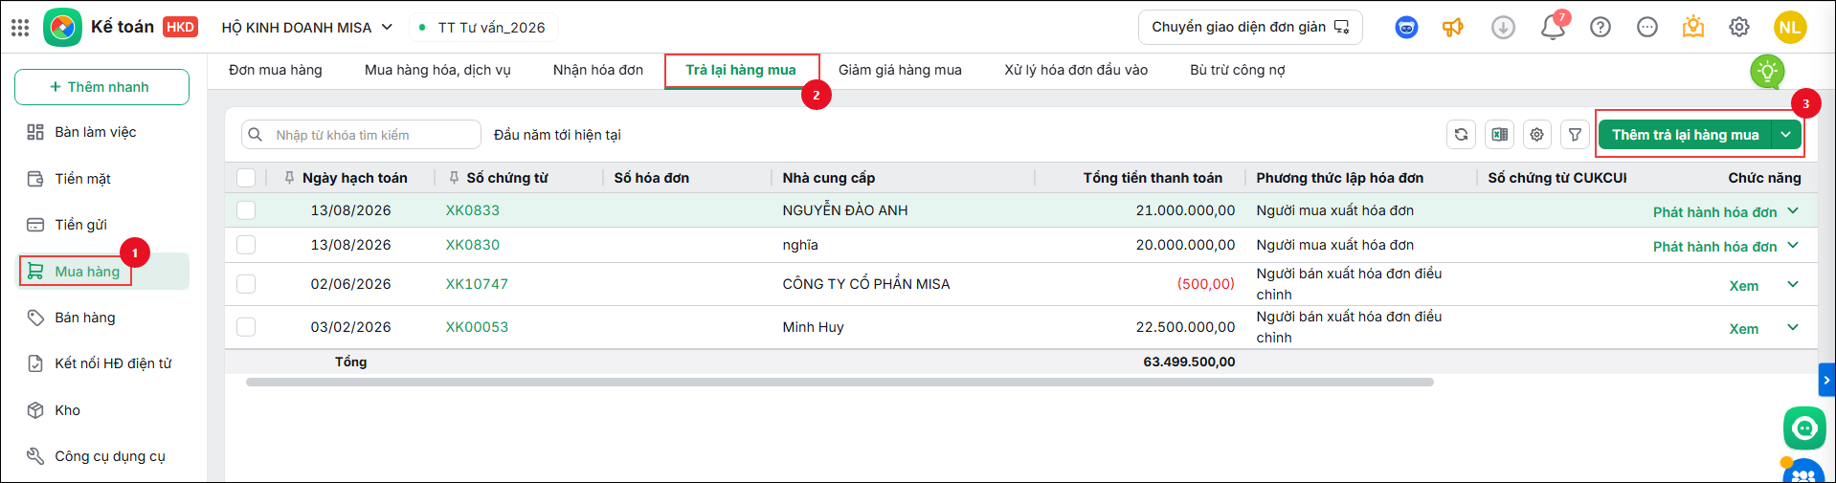Viewport: 1836px width, 483px height.
Task: Pin the Ngày hạch toán column
Action: (x=289, y=178)
